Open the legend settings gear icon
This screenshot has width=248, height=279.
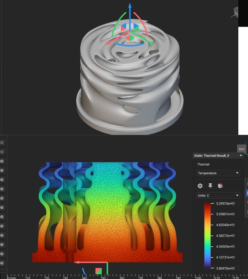point(200,186)
